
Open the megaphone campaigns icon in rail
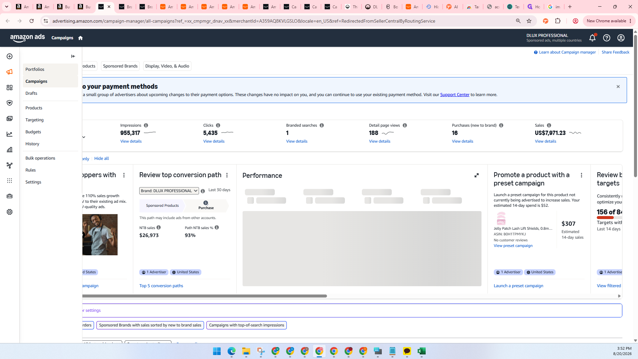tap(10, 72)
